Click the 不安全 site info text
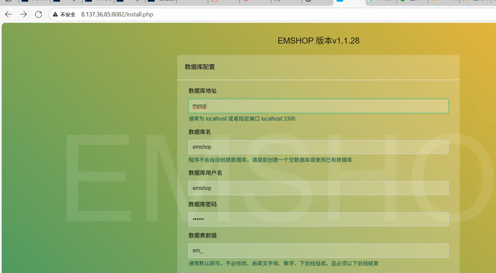 tap(68, 15)
